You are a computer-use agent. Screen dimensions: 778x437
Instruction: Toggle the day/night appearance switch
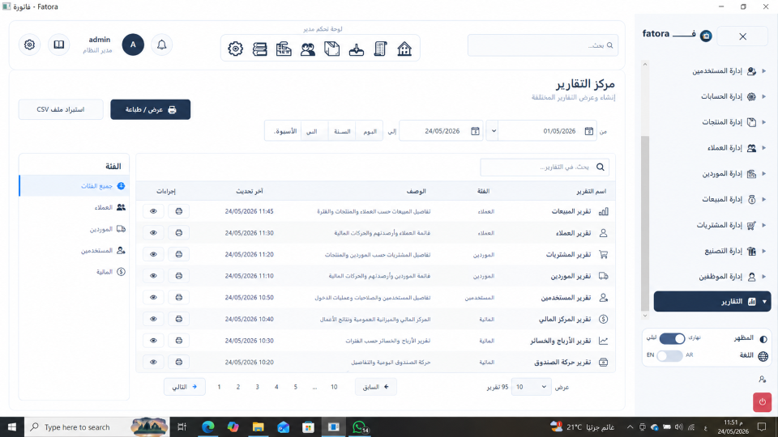pos(673,338)
